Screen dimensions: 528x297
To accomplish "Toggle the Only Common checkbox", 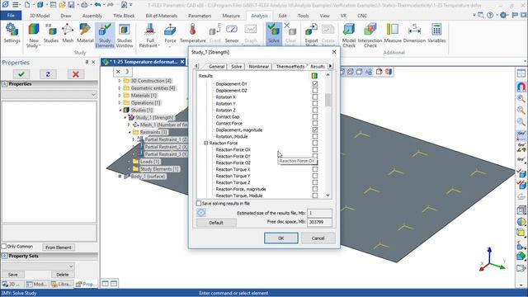I will point(4,247).
